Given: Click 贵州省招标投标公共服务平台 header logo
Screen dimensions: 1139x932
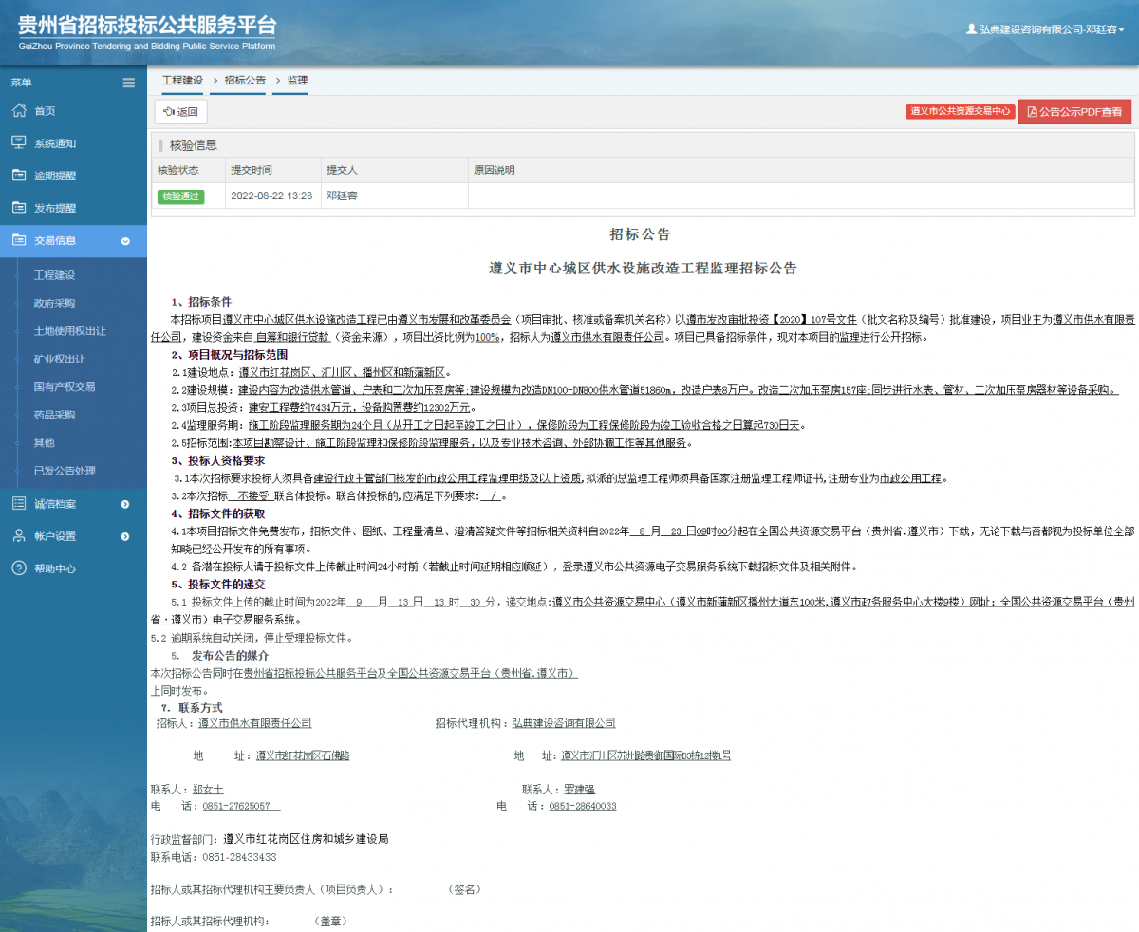Looking at the screenshot, I should 147,31.
